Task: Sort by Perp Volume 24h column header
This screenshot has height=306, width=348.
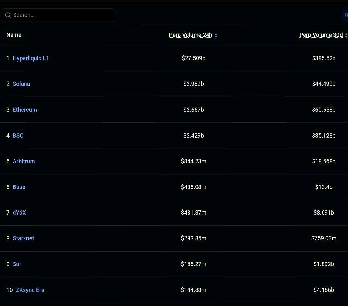Action: coord(191,35)
